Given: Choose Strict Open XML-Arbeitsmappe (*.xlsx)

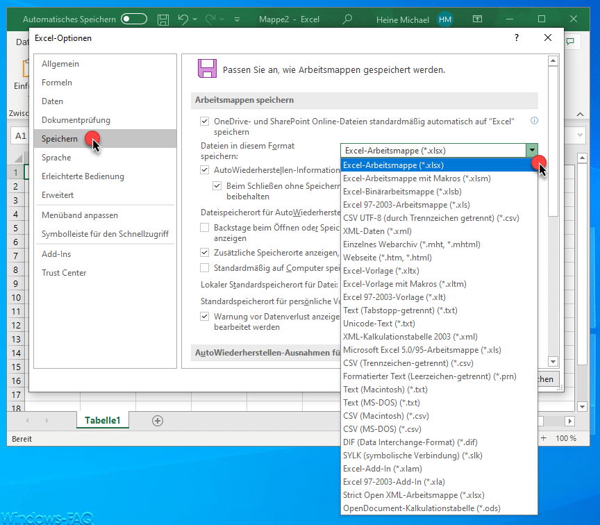Looking at the screenshot, I should 439,494.
